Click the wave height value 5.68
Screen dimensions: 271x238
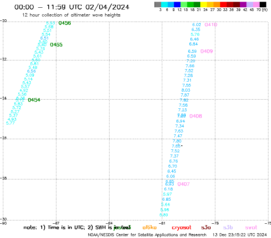click(49, 27)
